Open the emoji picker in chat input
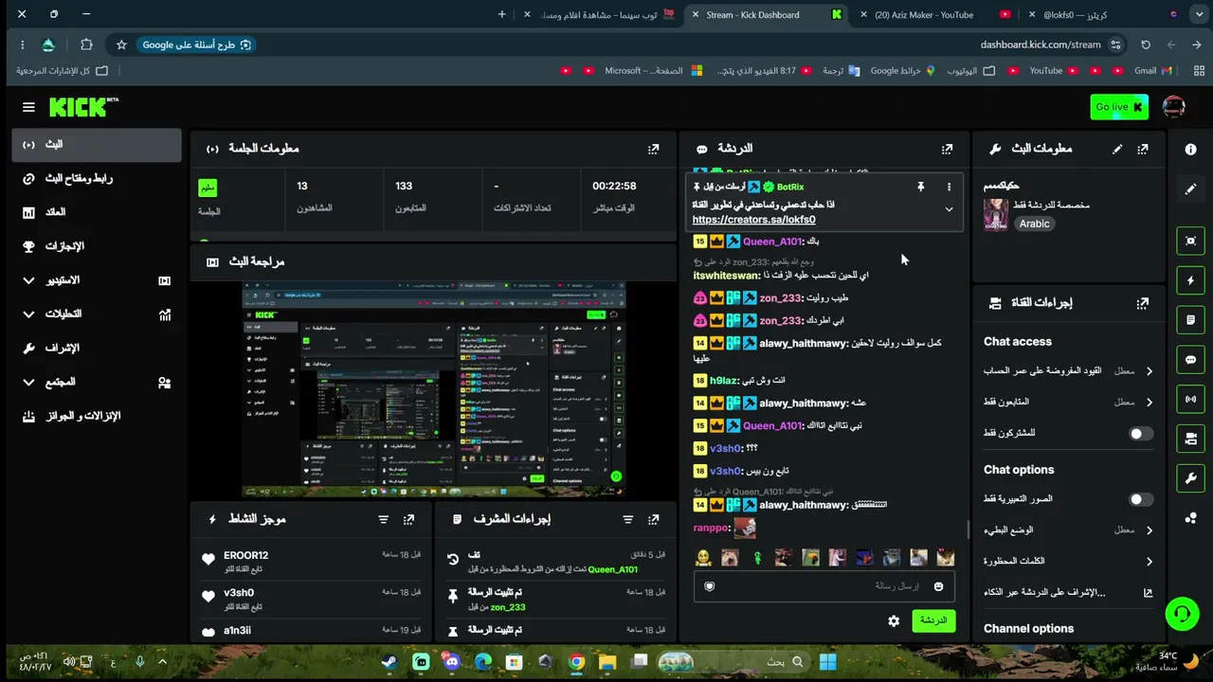This screenshot has width=1213, height=682. 938,586
